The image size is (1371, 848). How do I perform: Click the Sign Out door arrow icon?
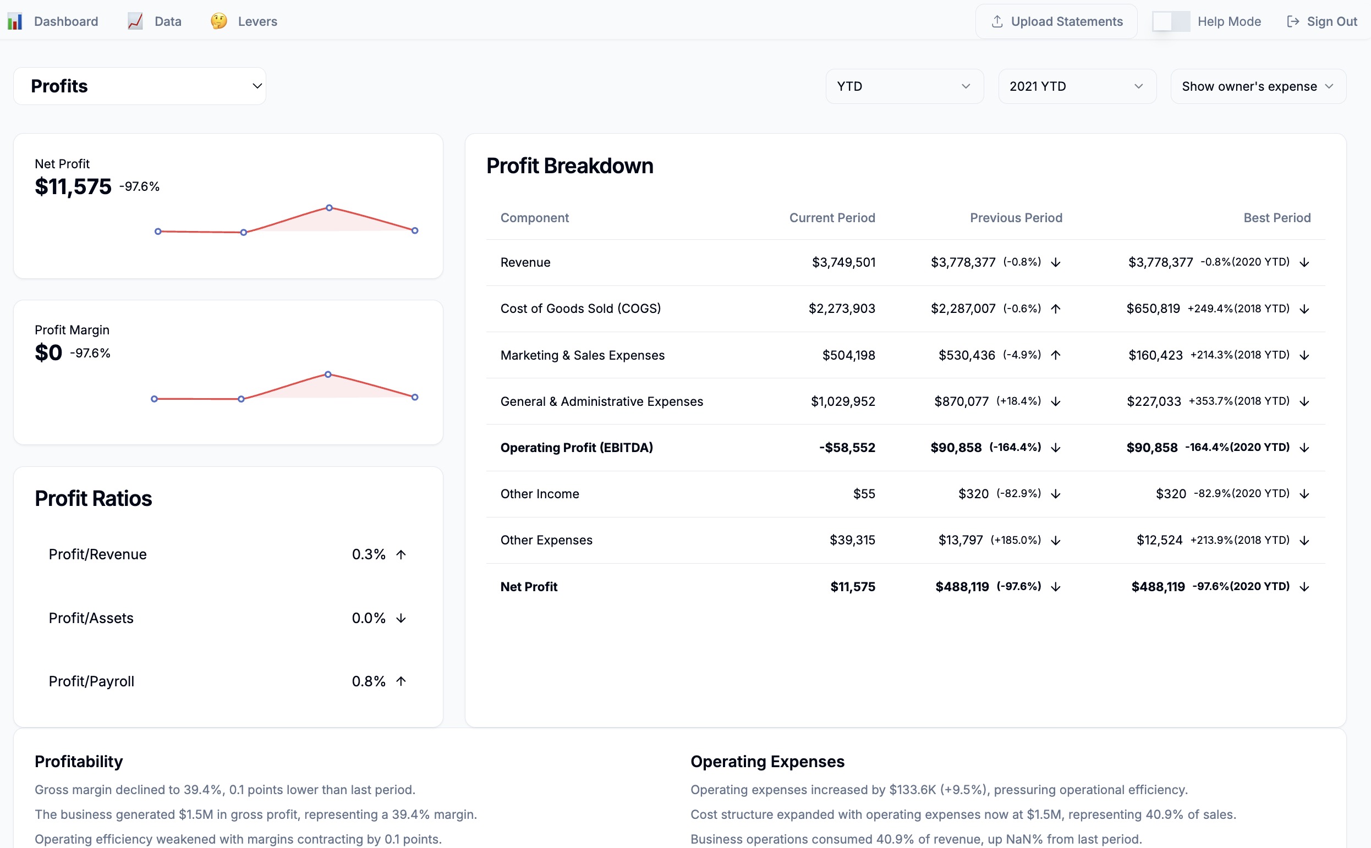click(1292, 21)
